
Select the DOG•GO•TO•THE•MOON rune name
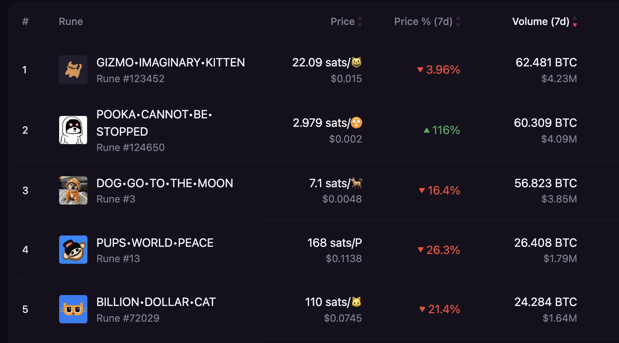pyautogui.click(x=165, y=183)
